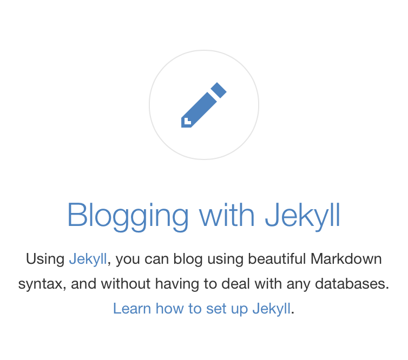Image resolution: width=408 pixels, height=360 pixels.
Task: Click the word 'Markdown' in the description
Action: (346, 259)
